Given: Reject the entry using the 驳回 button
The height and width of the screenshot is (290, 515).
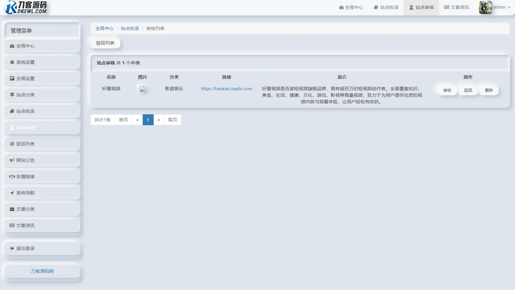Looking at the screenshot, I should pos(467,90).
